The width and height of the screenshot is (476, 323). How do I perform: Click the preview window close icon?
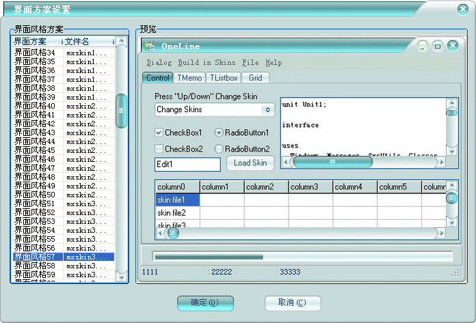pos(452,46)
